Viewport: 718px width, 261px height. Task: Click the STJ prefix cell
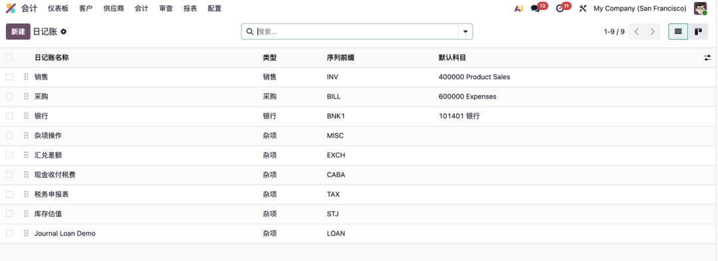click(x=333, y=214)
